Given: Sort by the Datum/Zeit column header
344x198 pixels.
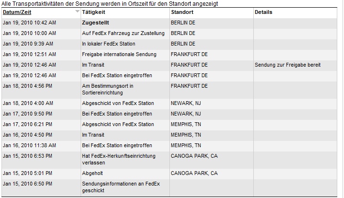Looking at the screenshot, I should coord(16,12).
